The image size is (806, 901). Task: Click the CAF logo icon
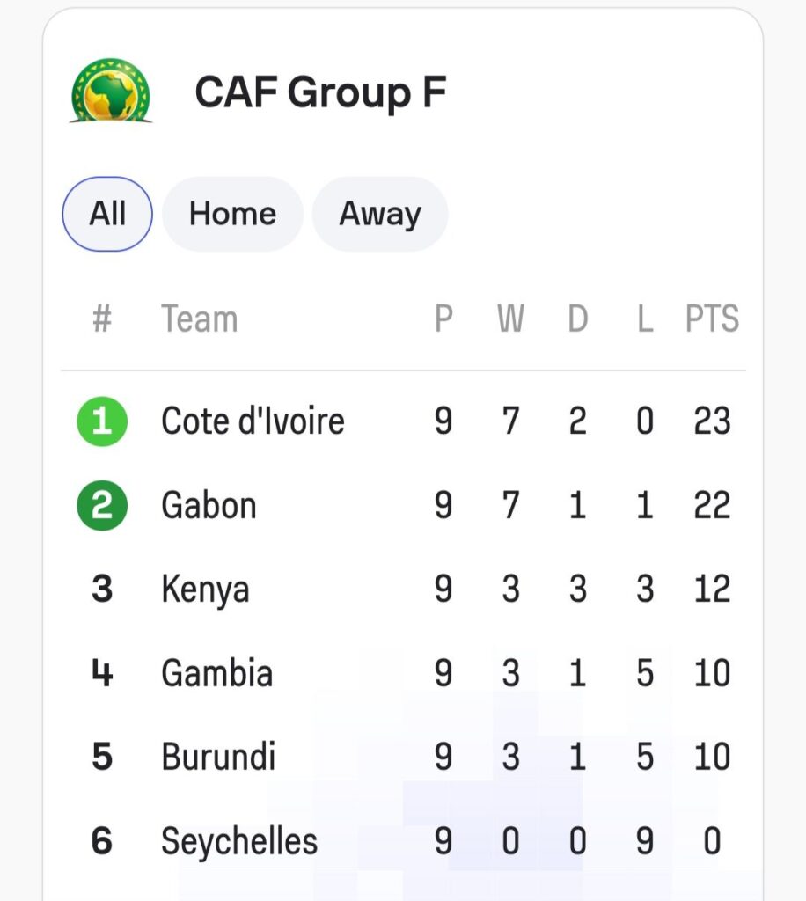coord(111,91)
